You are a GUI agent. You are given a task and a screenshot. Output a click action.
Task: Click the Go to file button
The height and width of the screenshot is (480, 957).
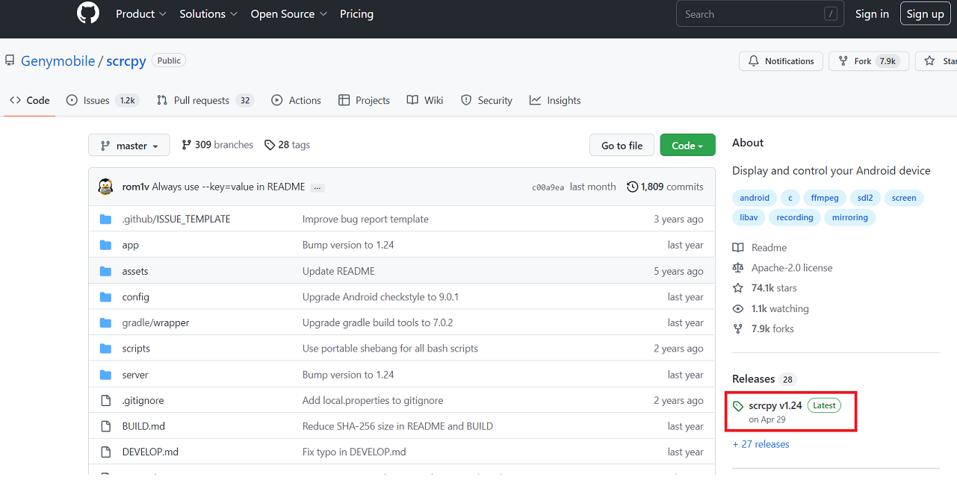pos(622,146)
